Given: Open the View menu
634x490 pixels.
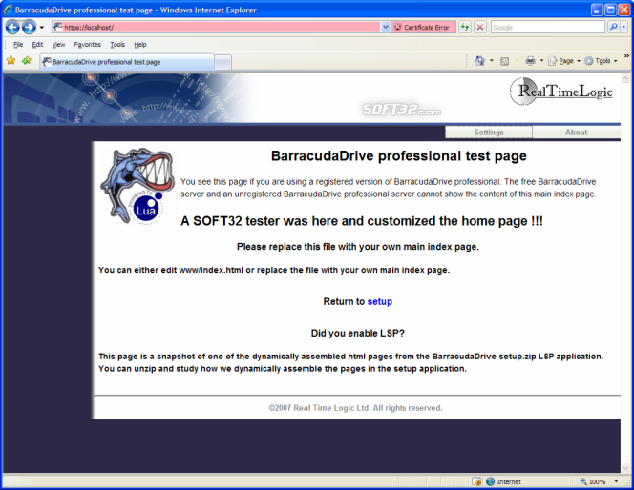Looking at the screenshot, I should pos(58,45).
